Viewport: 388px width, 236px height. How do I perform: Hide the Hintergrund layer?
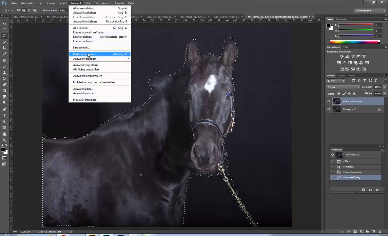coord(329,109)
